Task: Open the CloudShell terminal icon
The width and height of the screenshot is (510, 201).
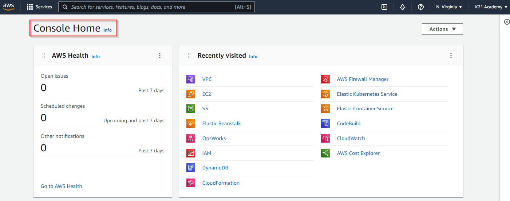Action: coord(384,7)
